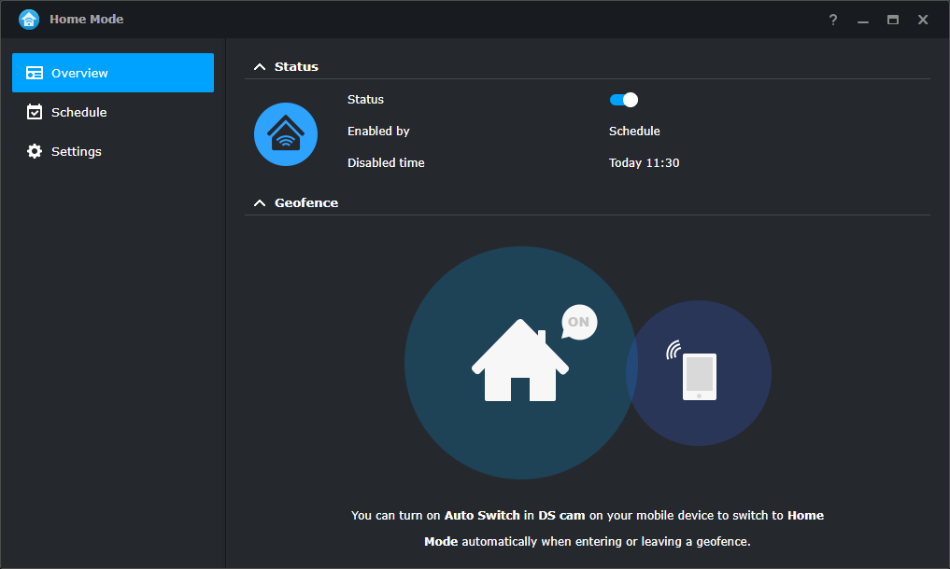Click the 'Today 11:30' value
The image size is (950, 569).
pos(644,163)
